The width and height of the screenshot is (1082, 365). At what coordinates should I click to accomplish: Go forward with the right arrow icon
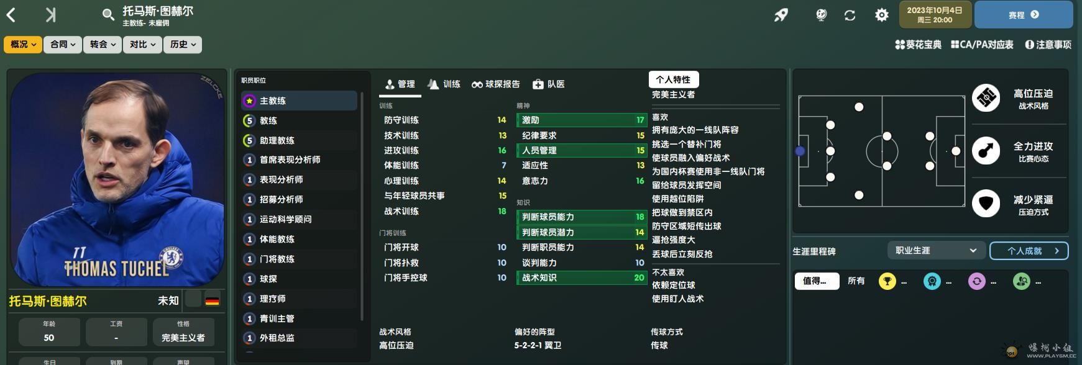[51, 15]
